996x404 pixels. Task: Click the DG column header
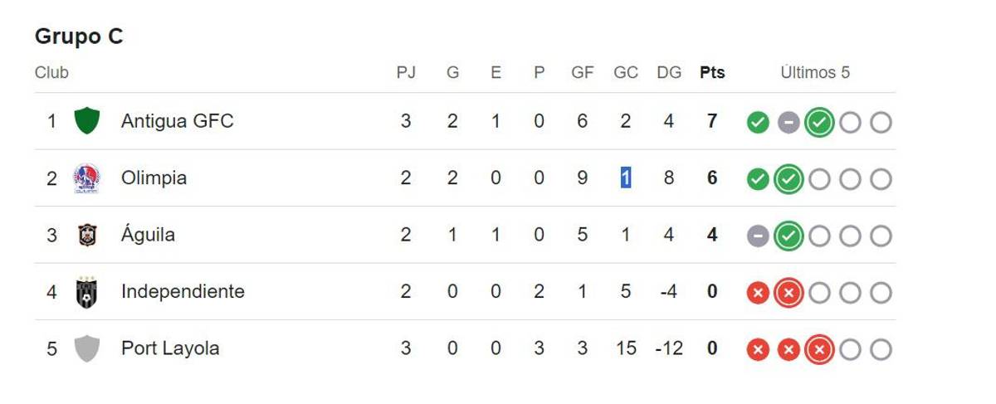(x=669, y=73)
